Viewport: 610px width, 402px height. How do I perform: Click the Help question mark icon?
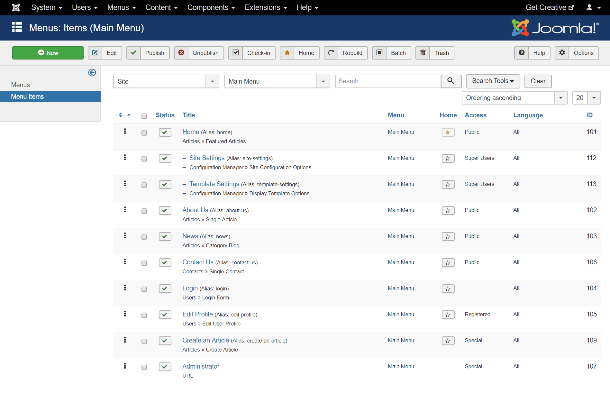[x=522, y=53]
